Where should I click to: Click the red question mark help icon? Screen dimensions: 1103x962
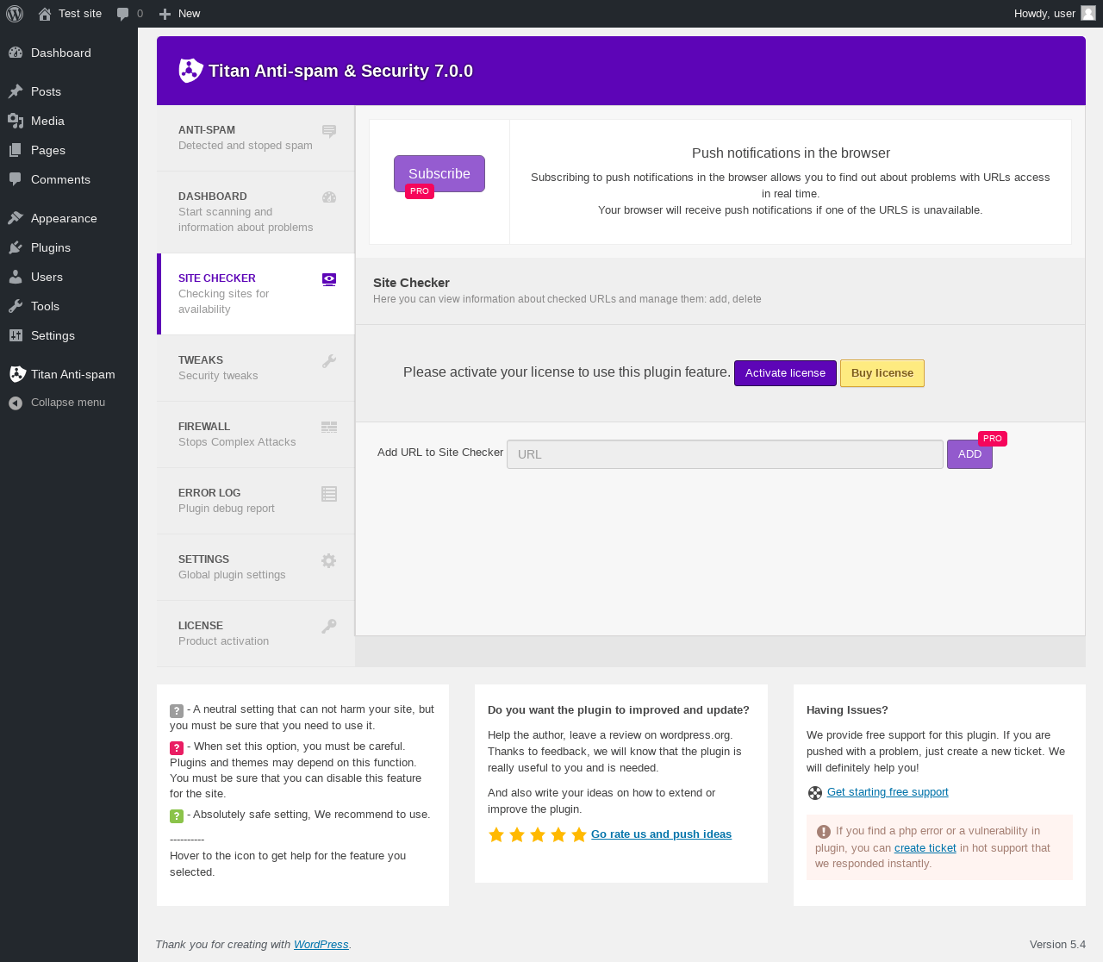tap(177, 748)
